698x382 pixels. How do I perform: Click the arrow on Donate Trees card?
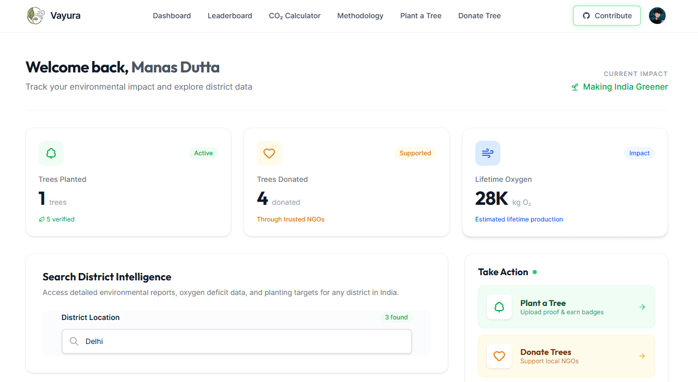click(642, 356)
